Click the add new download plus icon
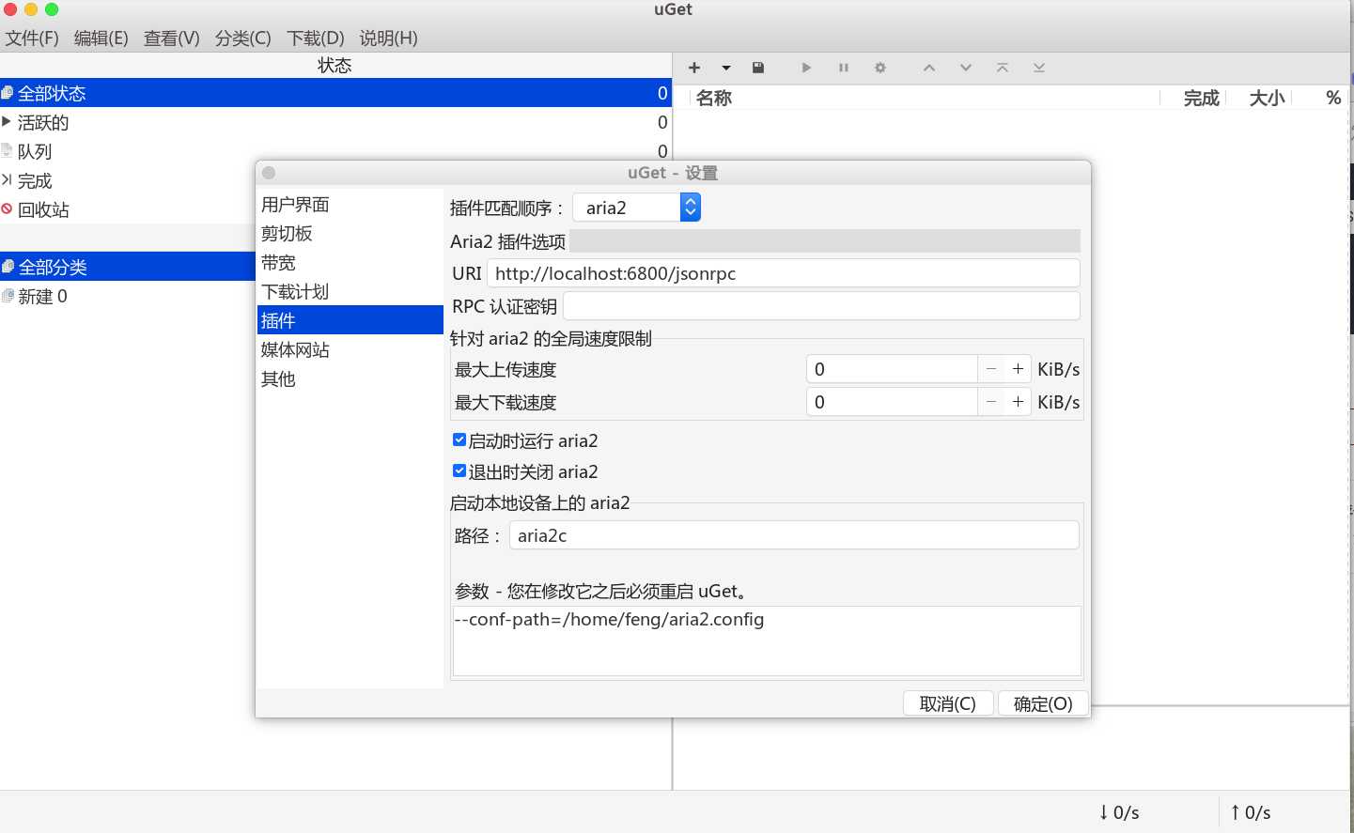The image size is (1354, 833). click(694, 68)
